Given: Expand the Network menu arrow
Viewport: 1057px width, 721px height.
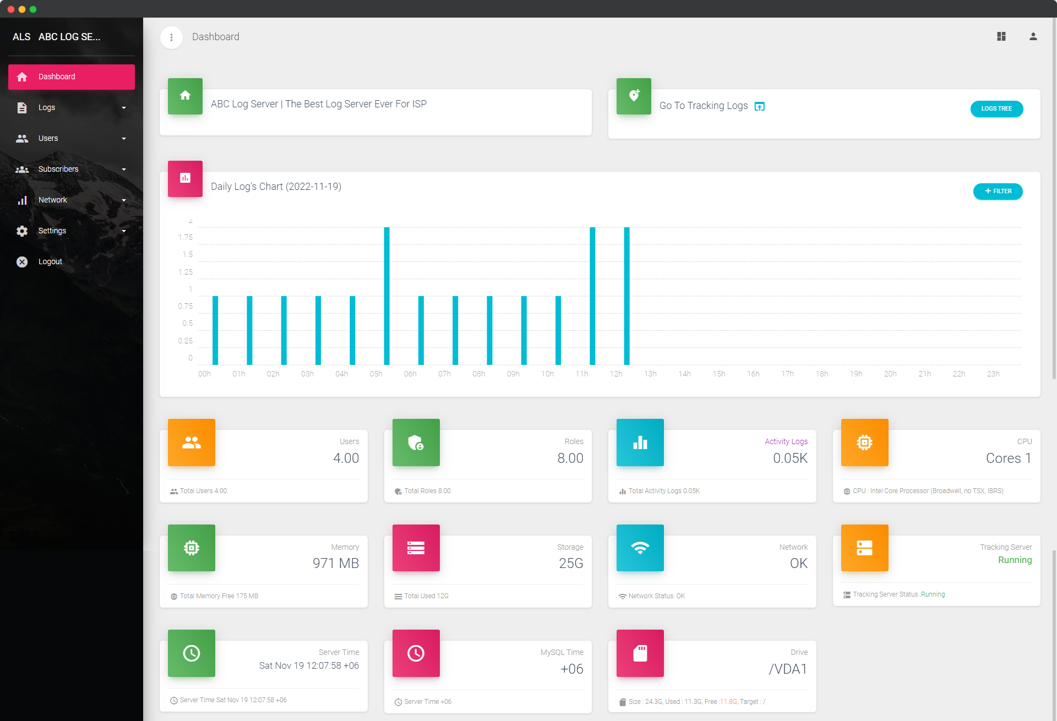Looking at the screenshot, I should [x=124, y=200].
